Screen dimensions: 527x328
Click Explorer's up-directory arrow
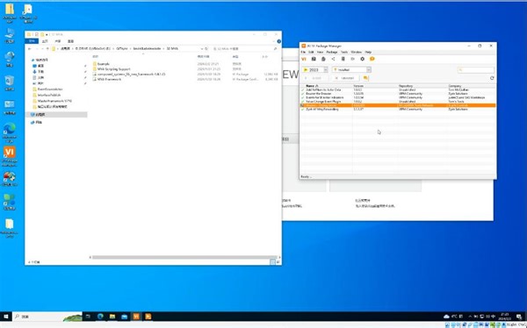(x=47, y=49)
